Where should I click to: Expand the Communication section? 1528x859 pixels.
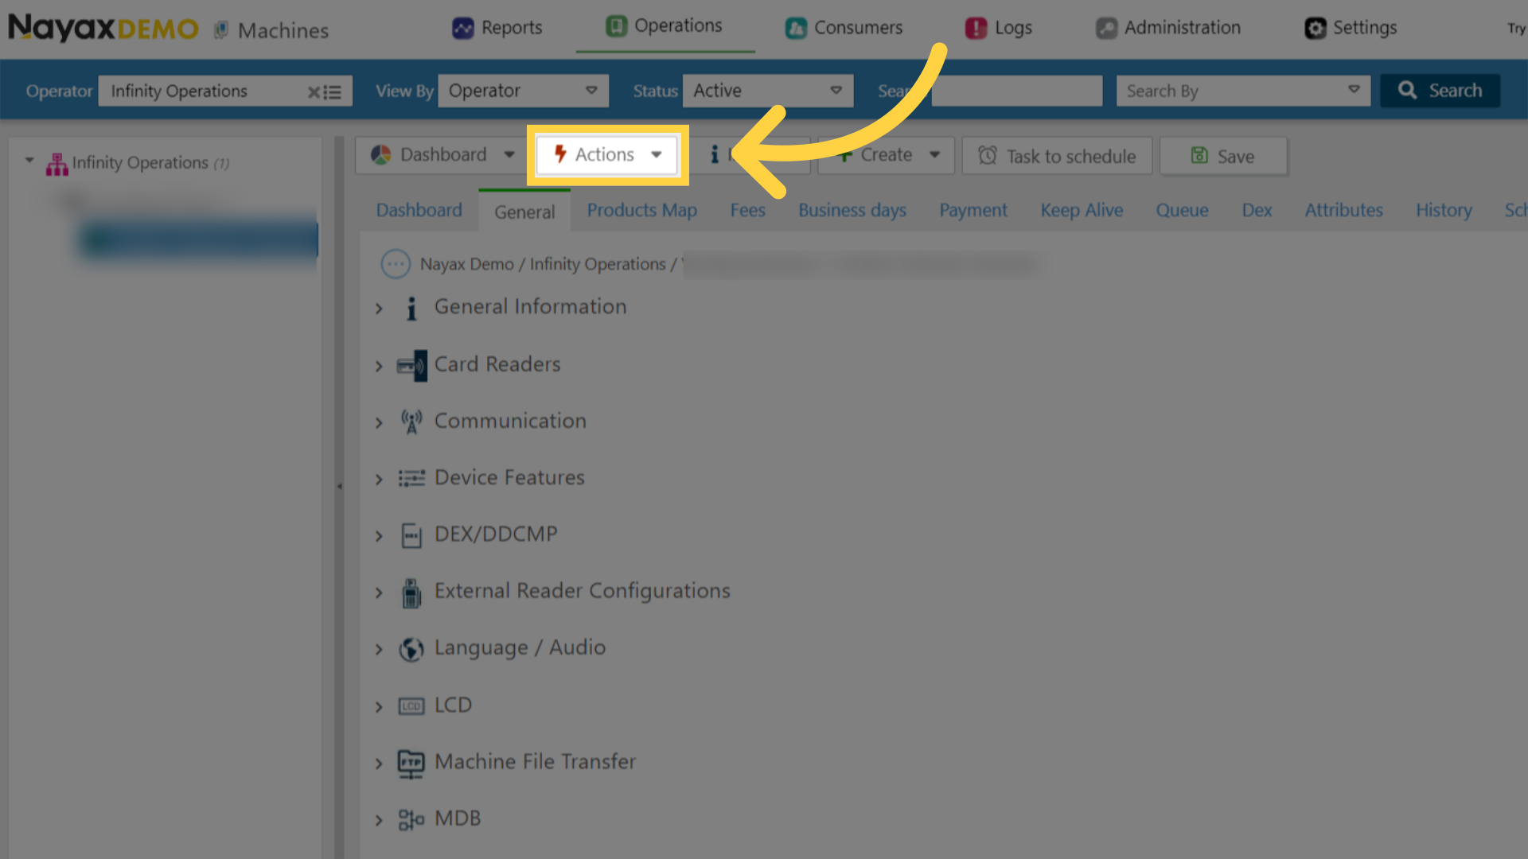(x=379, y=422)
